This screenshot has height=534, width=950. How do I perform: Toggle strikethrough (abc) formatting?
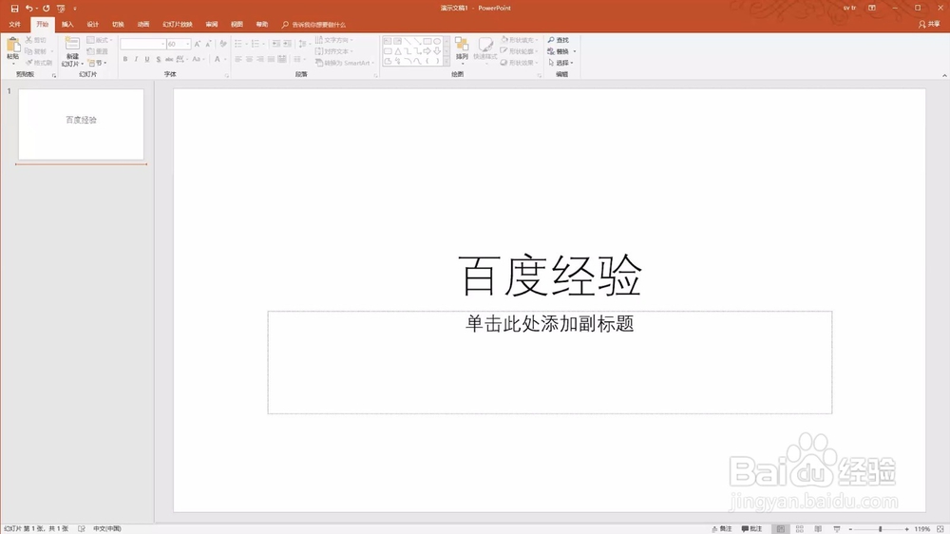coord(169,60)
